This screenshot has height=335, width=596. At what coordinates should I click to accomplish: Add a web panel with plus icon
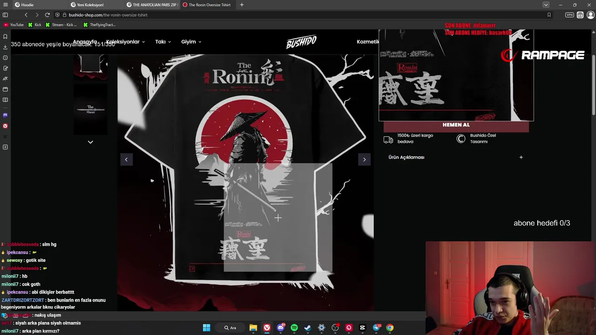pyautogui.click(x=5, y=147)
